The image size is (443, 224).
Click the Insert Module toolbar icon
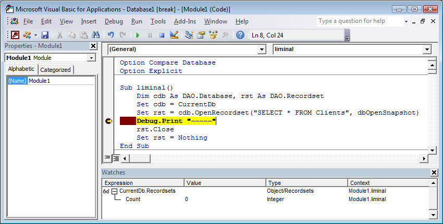coord(27,35)
